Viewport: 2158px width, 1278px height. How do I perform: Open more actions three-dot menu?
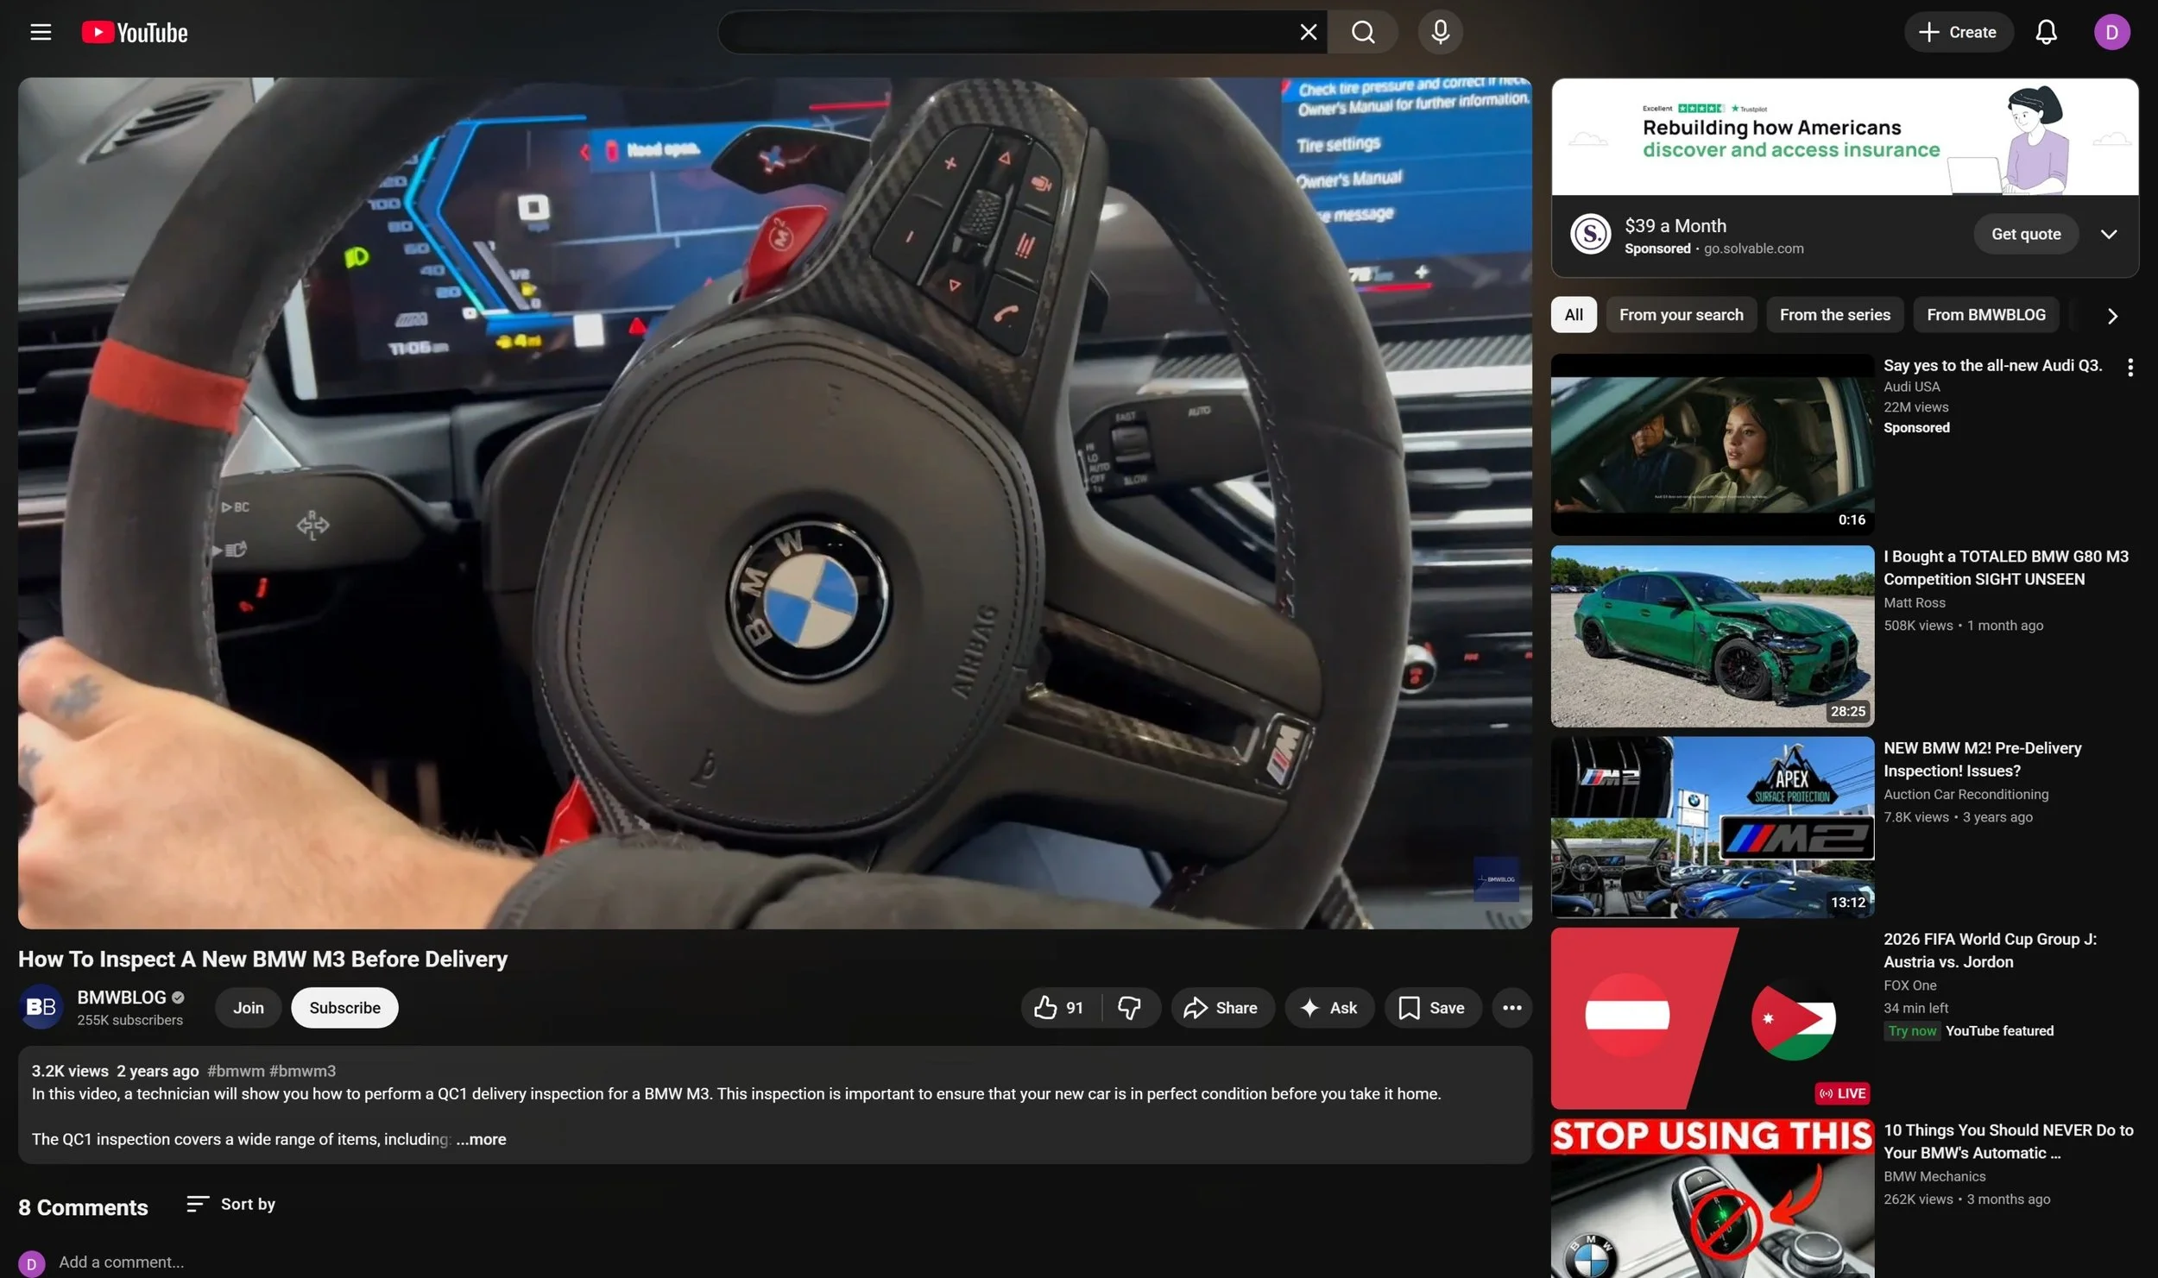[1511, 1007]
